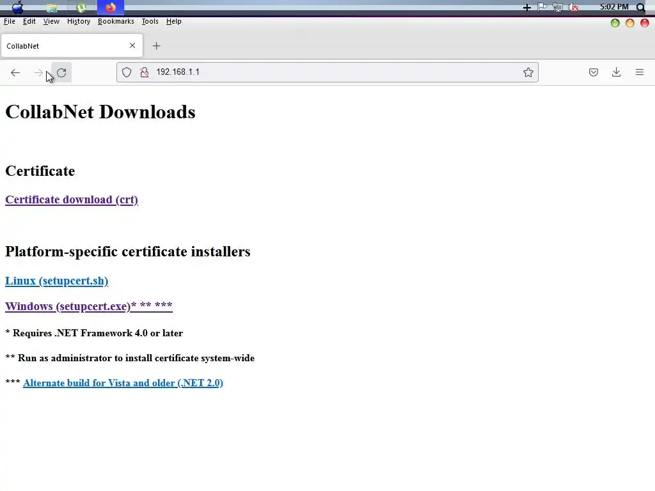Open the View menu

point(51,21)
